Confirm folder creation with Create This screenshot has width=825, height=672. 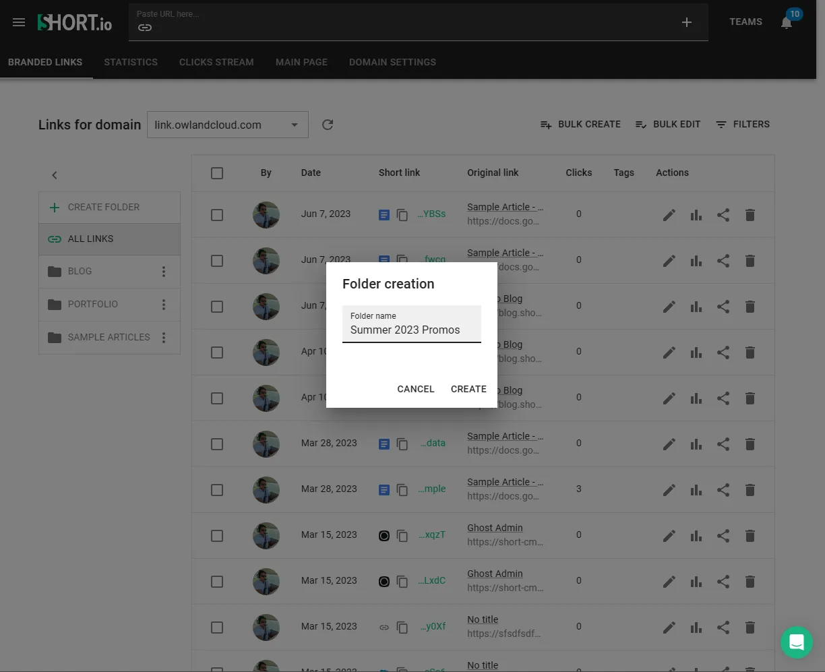coord(468,389)
